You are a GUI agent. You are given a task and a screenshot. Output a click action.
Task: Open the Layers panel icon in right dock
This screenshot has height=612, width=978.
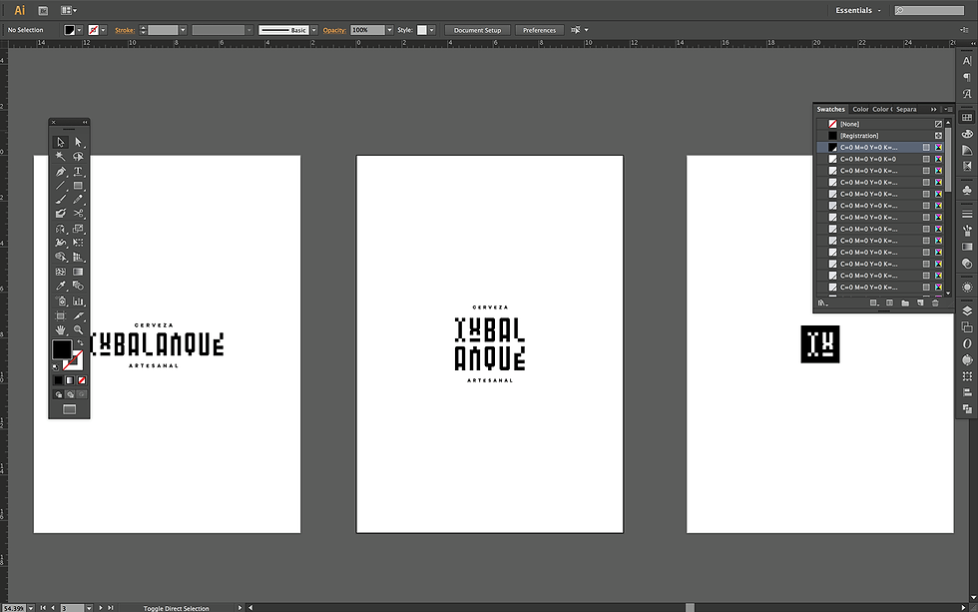coord(967,310)
